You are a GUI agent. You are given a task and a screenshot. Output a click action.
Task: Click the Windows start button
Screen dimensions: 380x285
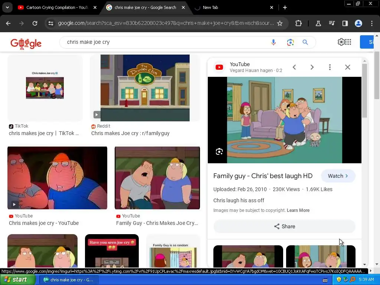pyautogui.click(x=17, y=280)
